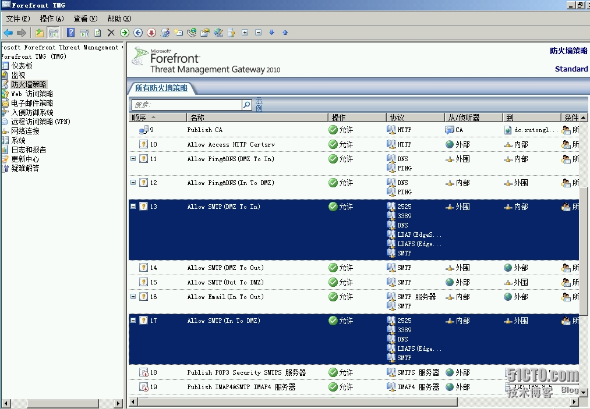This screenshot has height=409, width=590.
Task: Open the 操作 menu
Action: [52, 19]
